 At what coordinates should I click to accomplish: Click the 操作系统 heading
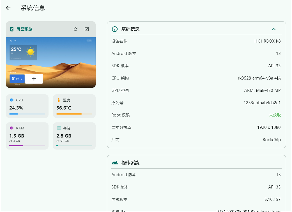tap(130, 163)
